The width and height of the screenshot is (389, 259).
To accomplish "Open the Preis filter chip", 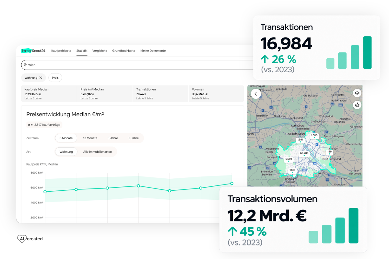I will pos(55,78).
